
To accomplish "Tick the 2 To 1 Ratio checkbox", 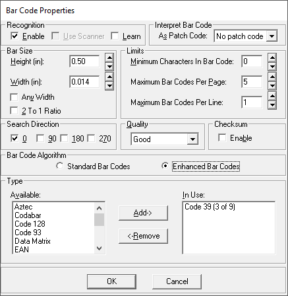I will (14, 110).
